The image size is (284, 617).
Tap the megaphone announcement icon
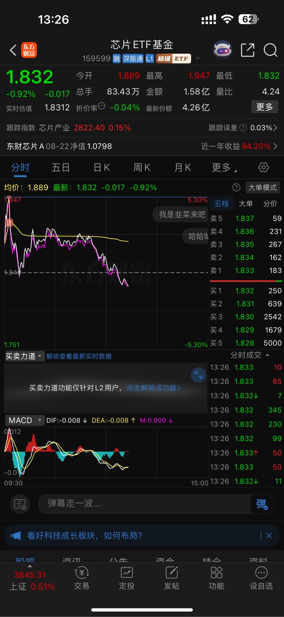coord(16,535)
